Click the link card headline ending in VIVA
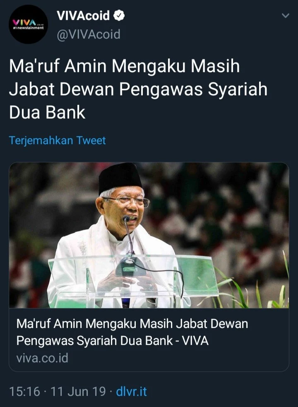Screen dimensions: 298x407 [x=132, y=332]
